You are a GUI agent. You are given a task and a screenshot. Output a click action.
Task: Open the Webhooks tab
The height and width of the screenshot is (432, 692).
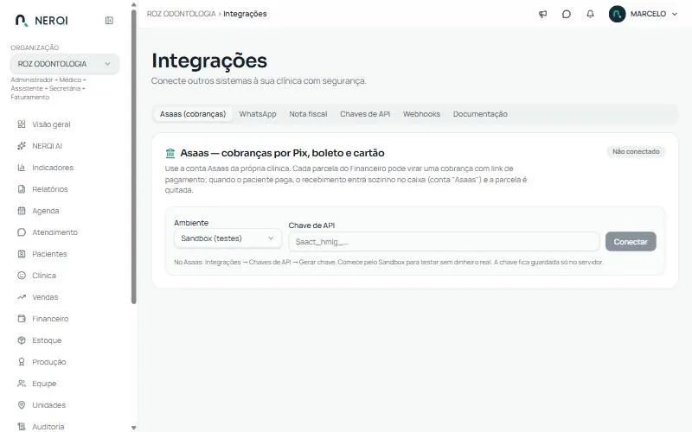click(x=421, y=114)
